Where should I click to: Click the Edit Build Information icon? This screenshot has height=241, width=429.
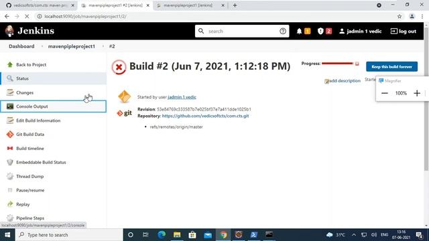point(10,120)
